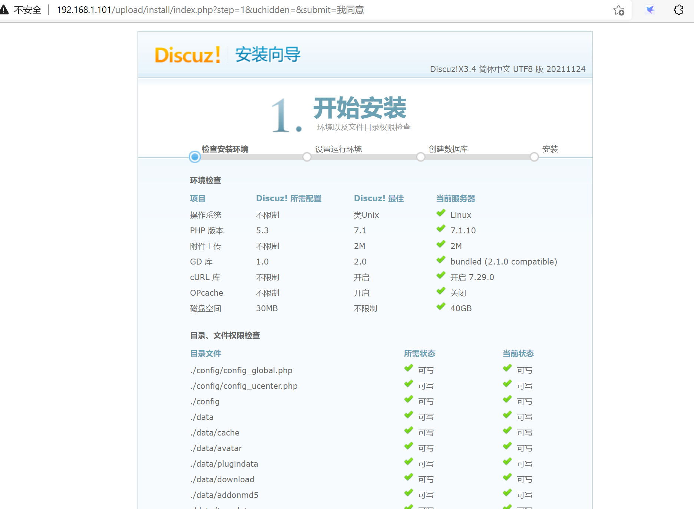This screenshot has width=694, height=509.
Task: Click the not-secure warning triangle icon
Action: (4, 10)
